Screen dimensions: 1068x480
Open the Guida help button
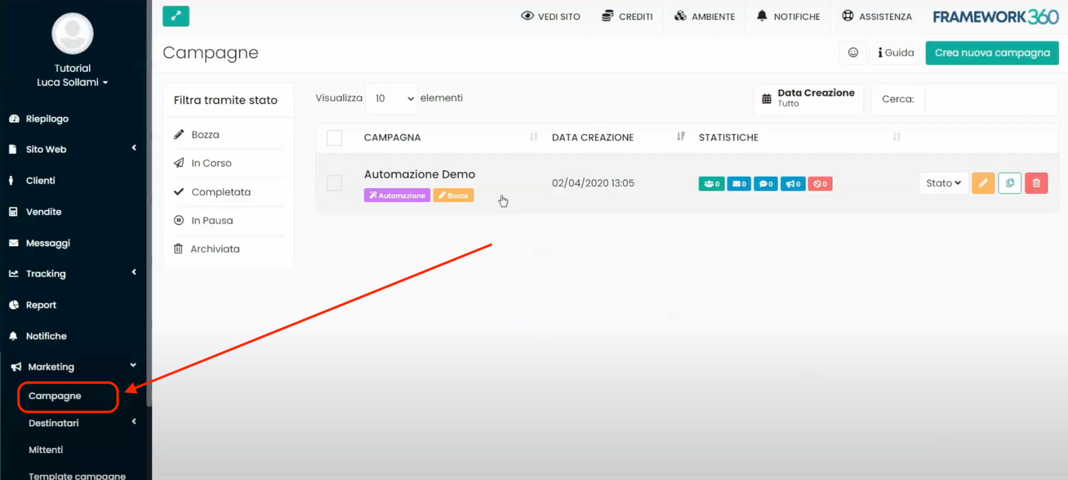coord(896,53)
